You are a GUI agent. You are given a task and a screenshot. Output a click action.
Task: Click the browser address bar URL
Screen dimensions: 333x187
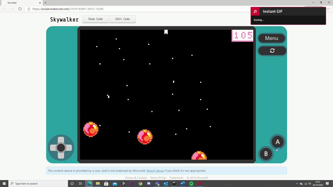68,9
